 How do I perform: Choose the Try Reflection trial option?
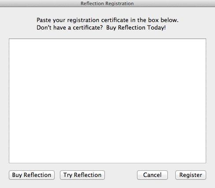click(x=82, y=175)
